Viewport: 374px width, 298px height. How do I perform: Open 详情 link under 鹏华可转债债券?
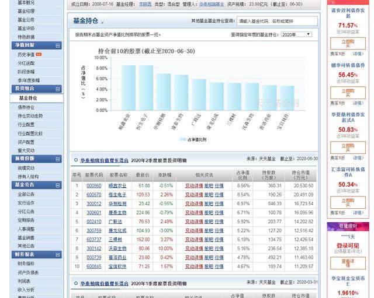click(358, 103)
